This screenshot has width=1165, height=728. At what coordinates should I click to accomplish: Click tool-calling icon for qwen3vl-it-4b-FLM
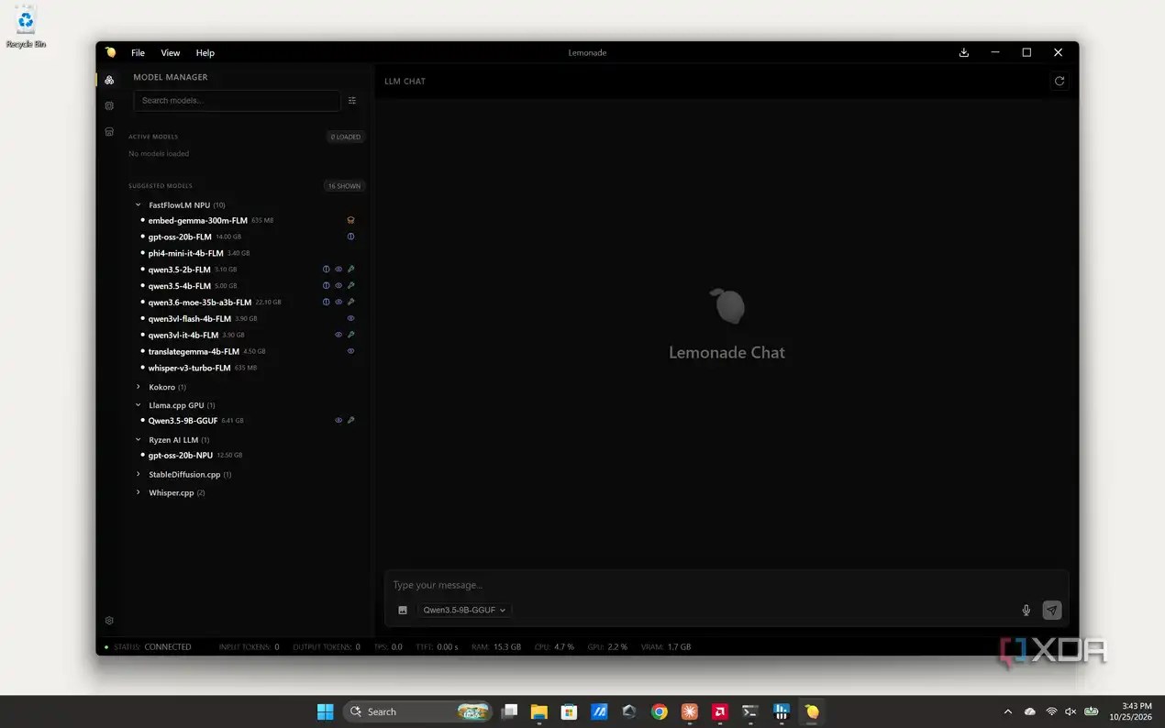(350, 336)
